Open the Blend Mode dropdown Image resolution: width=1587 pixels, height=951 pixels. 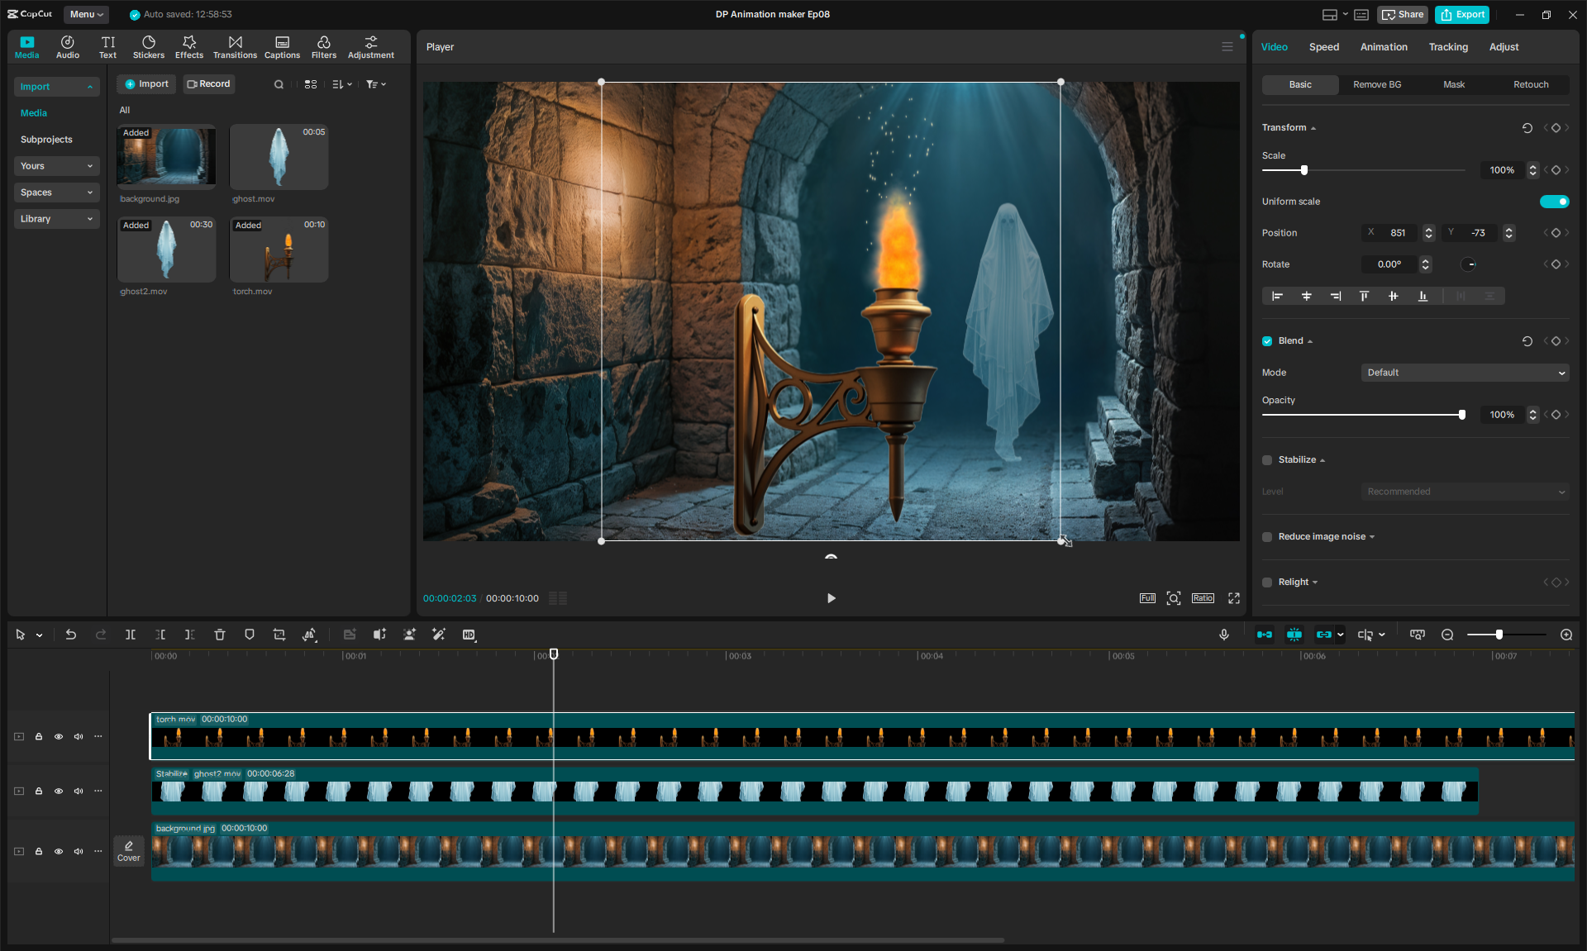pos(1464,373)
